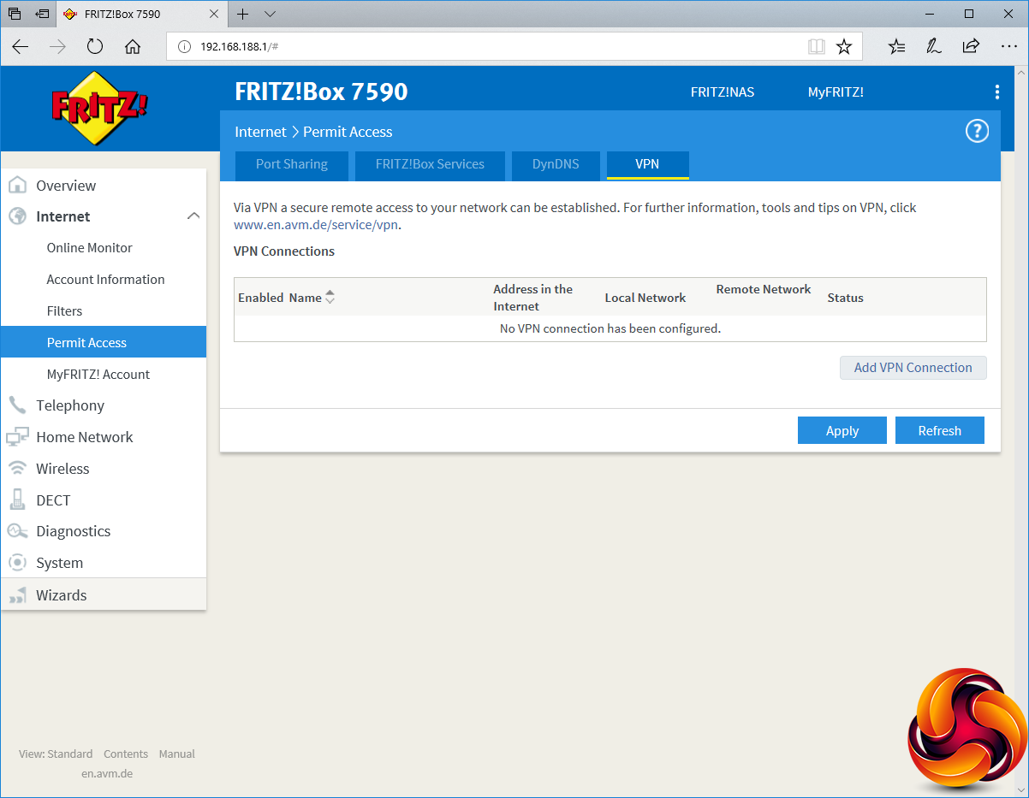Collapse the Internet menu section
Viewport: 1029px width, 798px height.
(193, 216)
